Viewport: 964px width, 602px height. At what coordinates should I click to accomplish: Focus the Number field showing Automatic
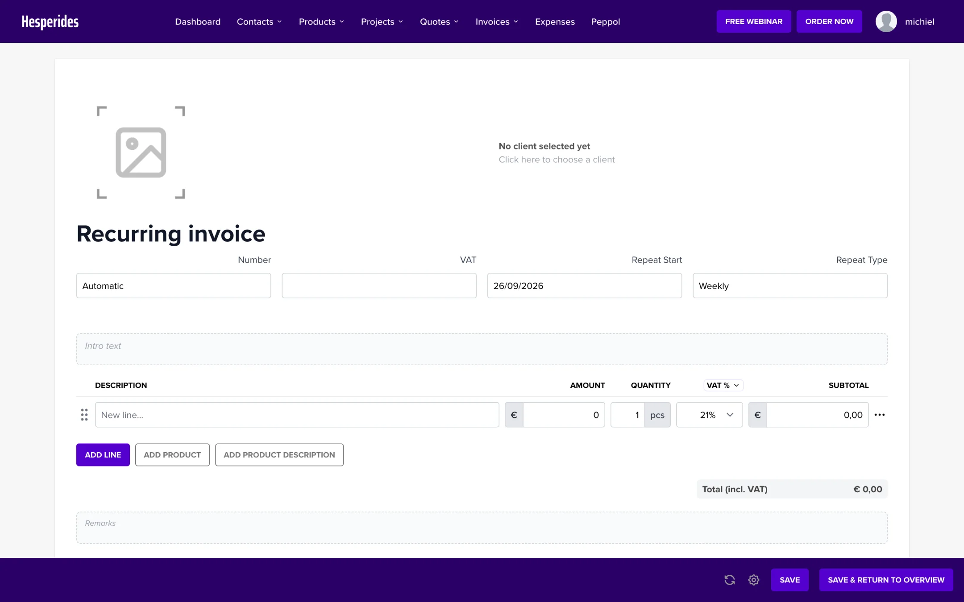[x=174, y=285]
